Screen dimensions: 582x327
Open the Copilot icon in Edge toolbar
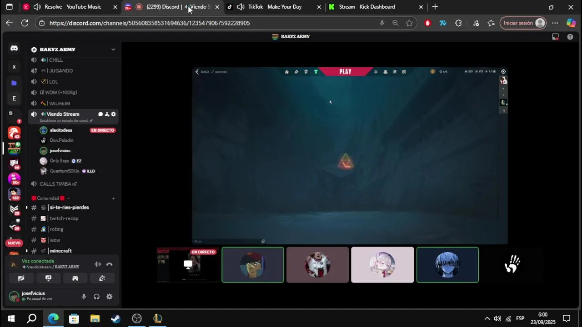tap(571, 23)
